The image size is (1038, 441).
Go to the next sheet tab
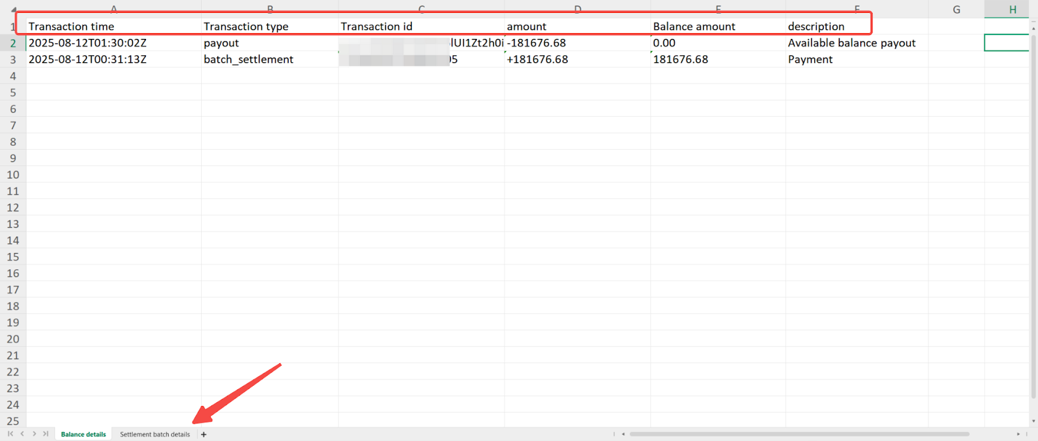(x=34, y=434)
